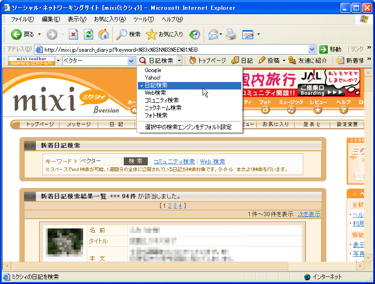Click the ヘルプ question nav icon

click(343, 110)
